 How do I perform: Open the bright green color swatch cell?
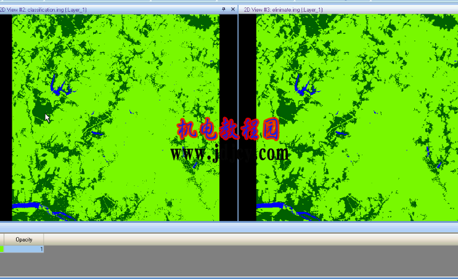2,249
